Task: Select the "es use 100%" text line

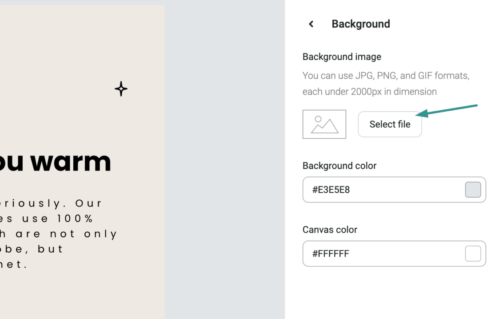Action: tap(47, 218)
